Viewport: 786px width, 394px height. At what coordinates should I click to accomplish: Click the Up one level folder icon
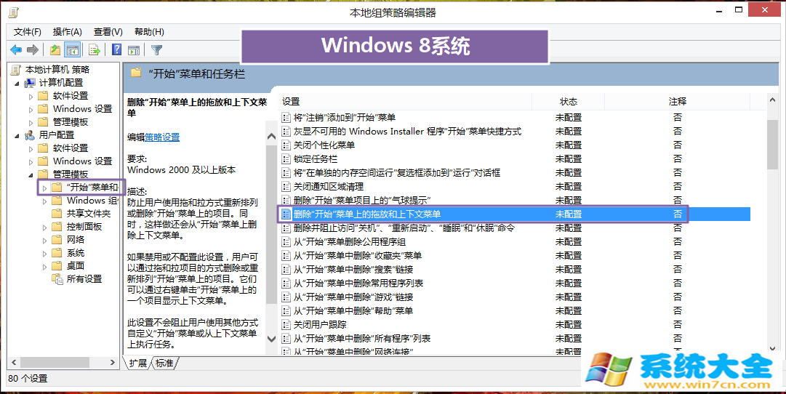(x=55, y=49)
